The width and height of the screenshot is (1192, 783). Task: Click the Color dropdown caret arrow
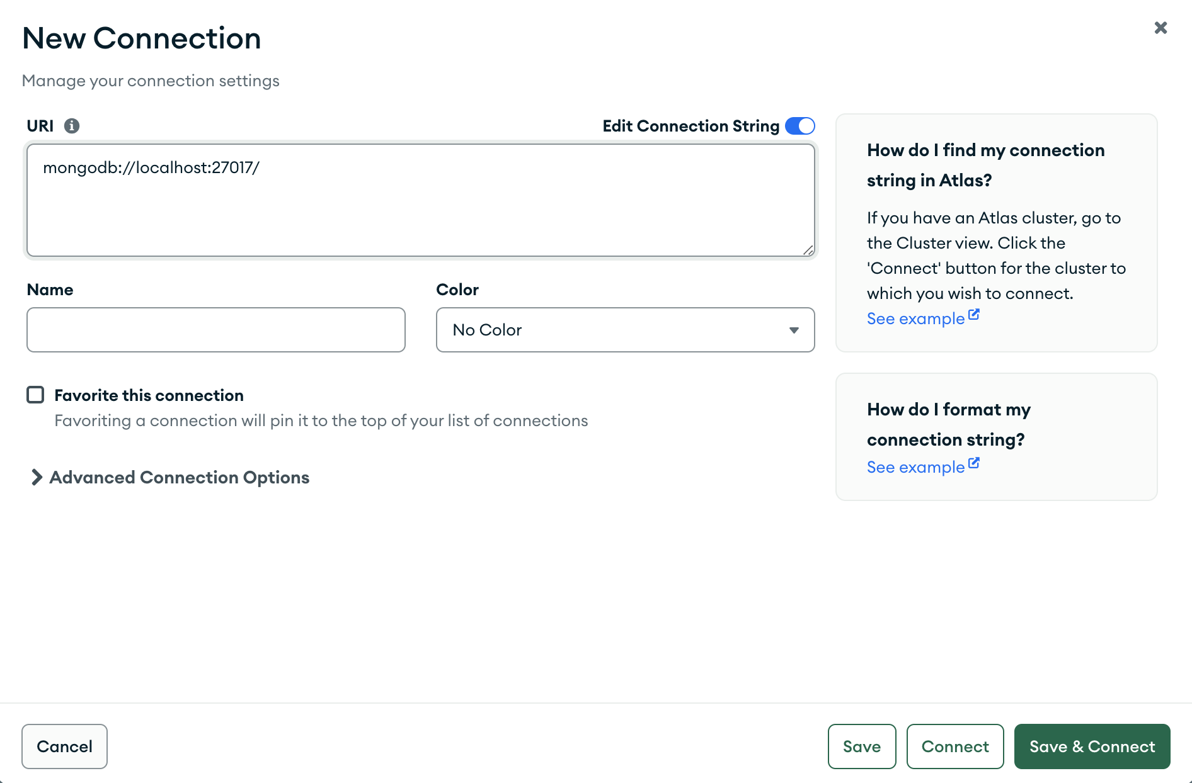[794, 330]
